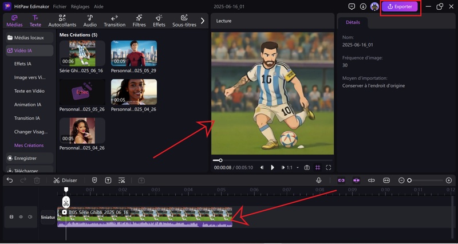
Task: Open the Texte tab
Action: (35, 21)
